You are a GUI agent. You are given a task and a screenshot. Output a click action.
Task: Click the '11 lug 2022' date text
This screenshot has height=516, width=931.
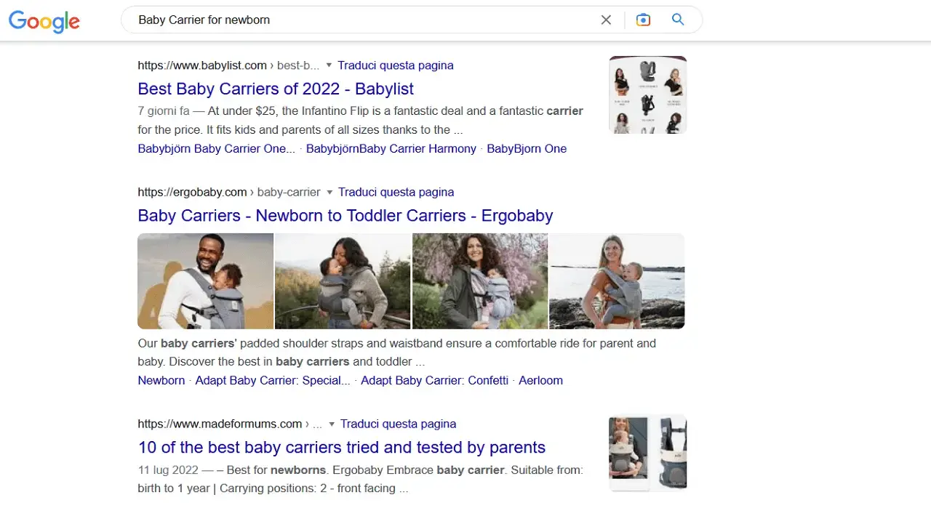pos(168,470)
